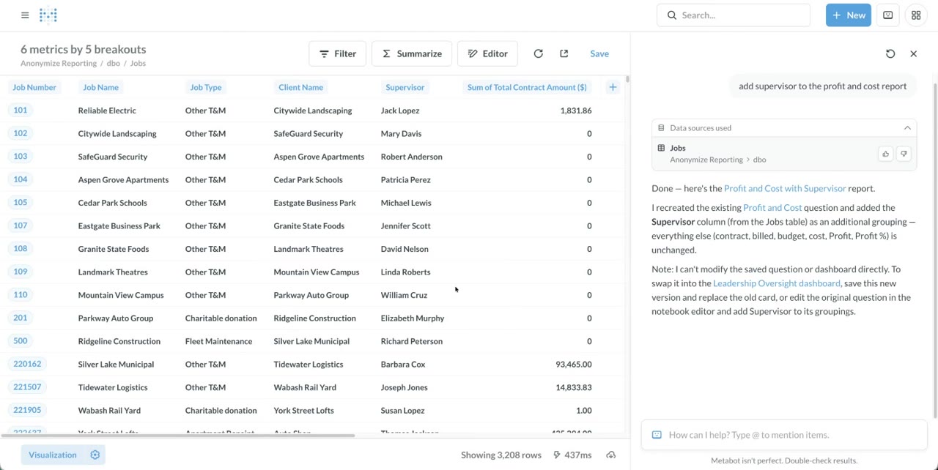Click the horizontal table scrollbar
The image size is (938, 470).
pos(178,436)
